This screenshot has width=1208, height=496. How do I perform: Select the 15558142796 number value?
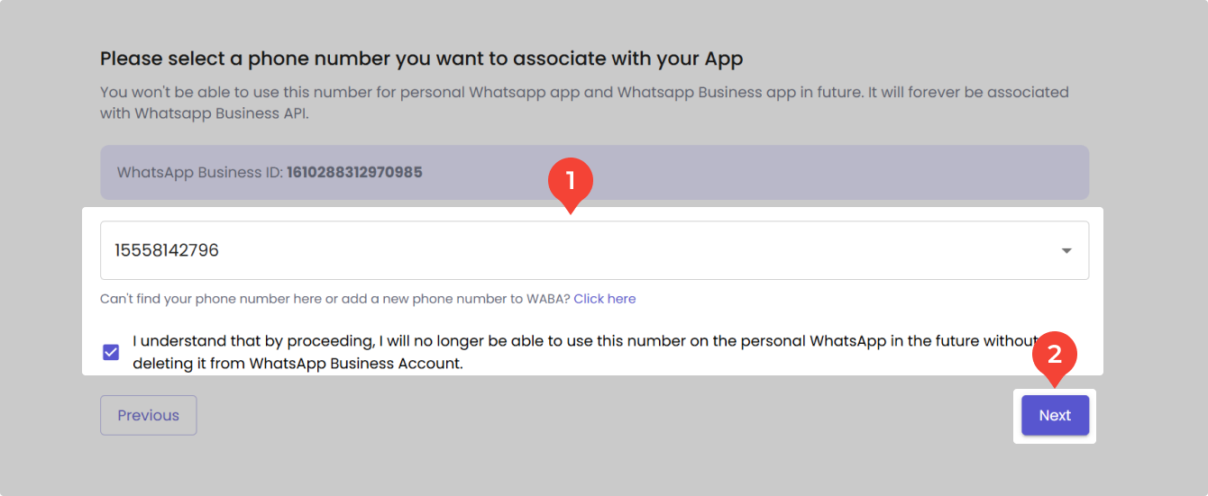click(167, 251)
